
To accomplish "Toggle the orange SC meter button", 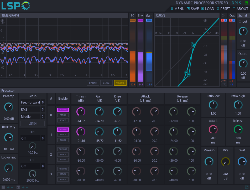I will [133, 20].
